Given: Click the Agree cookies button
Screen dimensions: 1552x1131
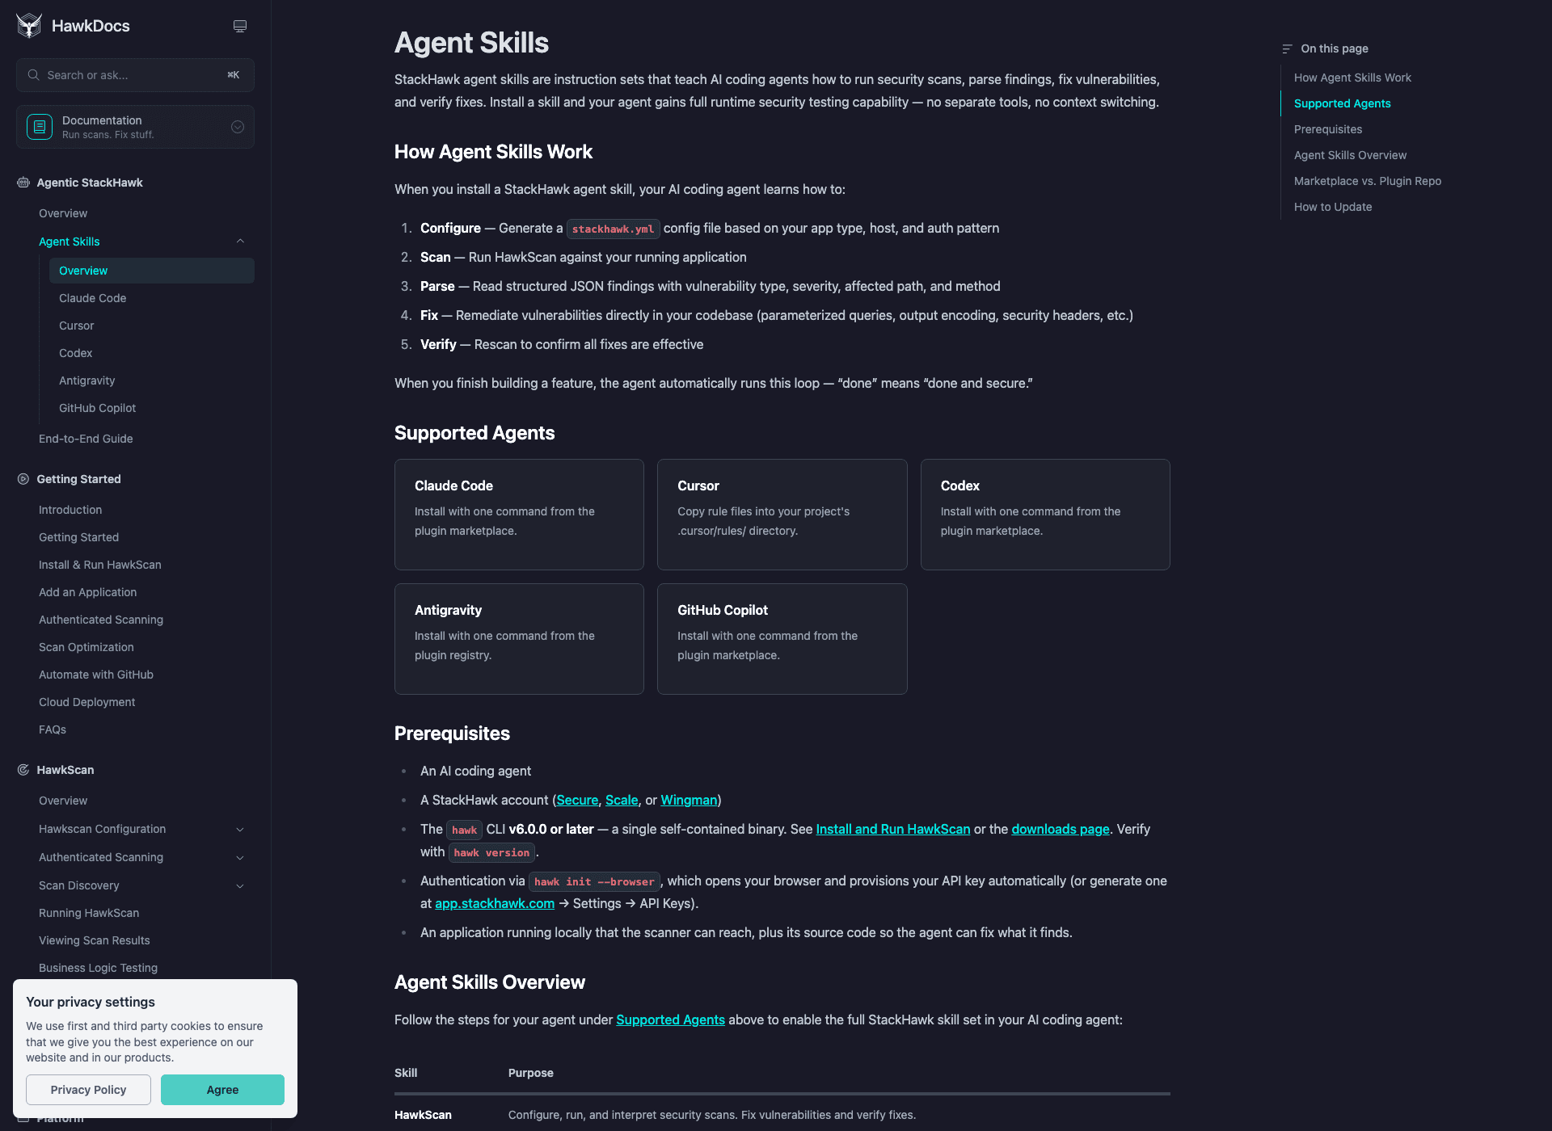Looking at the screenshot, I should point(222,1090).
